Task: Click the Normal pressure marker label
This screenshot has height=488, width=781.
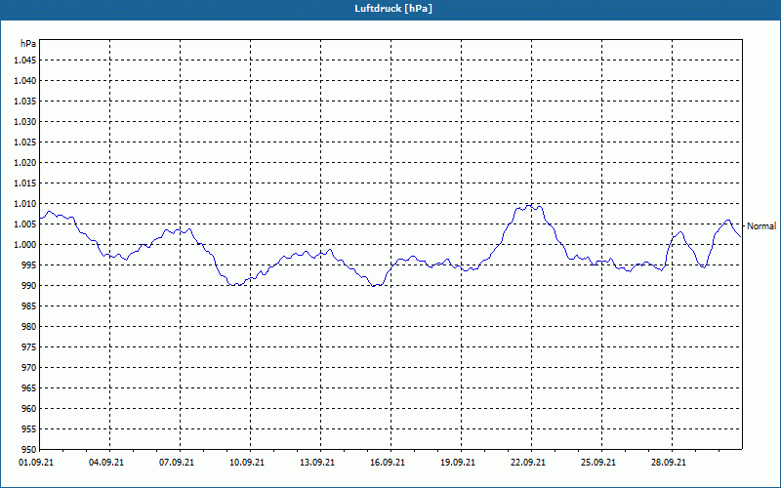Action: click(761, 226)
